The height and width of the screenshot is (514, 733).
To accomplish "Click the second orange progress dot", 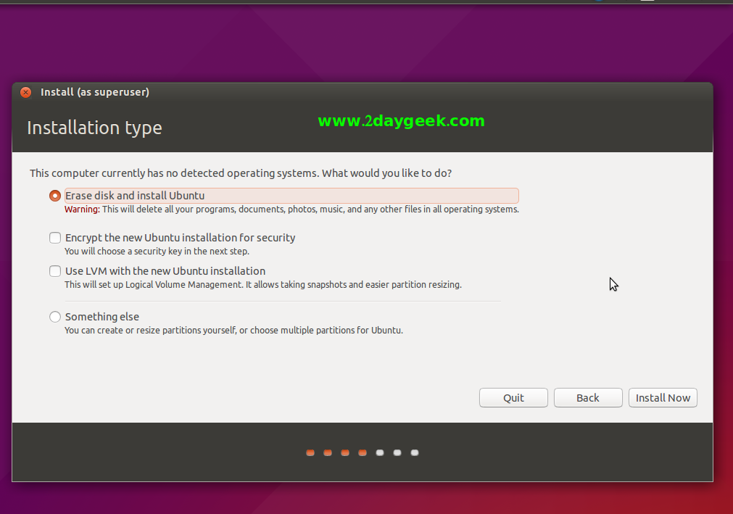I will (x=328, y=453).
